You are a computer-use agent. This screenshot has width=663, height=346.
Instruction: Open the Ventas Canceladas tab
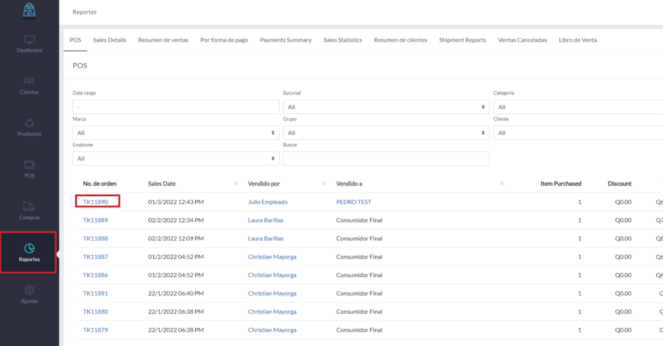coord(522,40)
